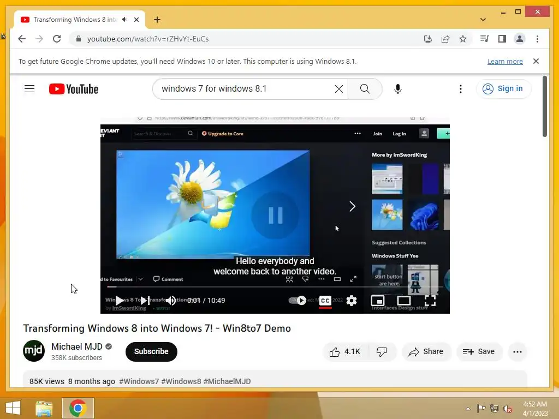Skip to the next video
Image resolution: width=559 pixels, height=419 pixels.
coord(144,301)
